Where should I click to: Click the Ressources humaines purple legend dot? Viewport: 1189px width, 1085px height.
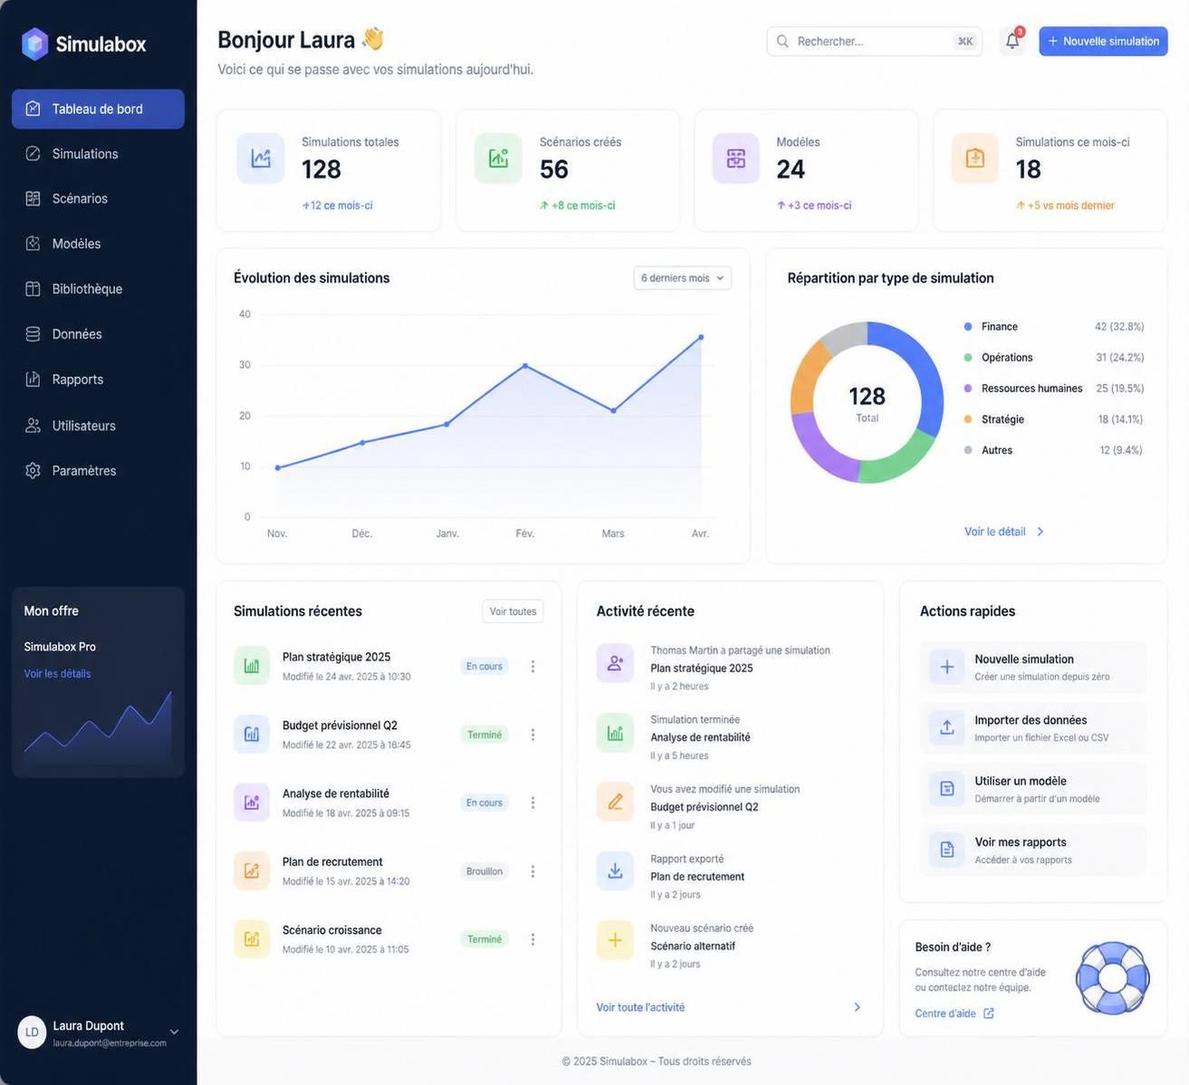click(968, 389)
